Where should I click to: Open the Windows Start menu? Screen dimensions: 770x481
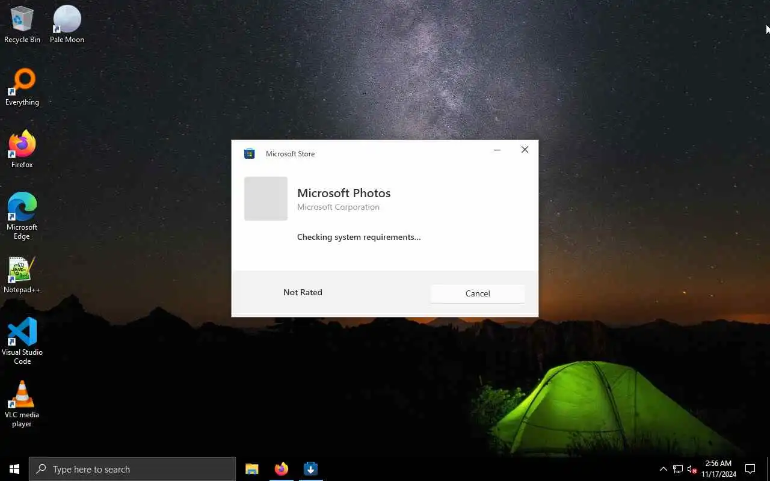[14, 469]
